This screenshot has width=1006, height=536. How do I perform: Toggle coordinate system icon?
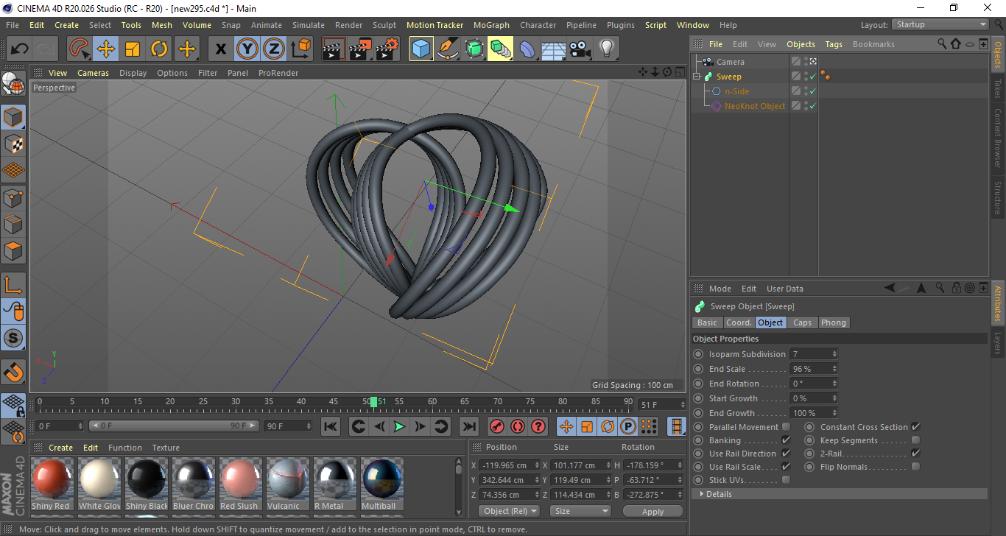click(300, 49)
